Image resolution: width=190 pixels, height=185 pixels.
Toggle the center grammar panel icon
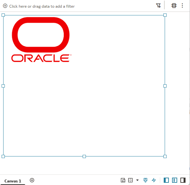click(x=175, y=180)
